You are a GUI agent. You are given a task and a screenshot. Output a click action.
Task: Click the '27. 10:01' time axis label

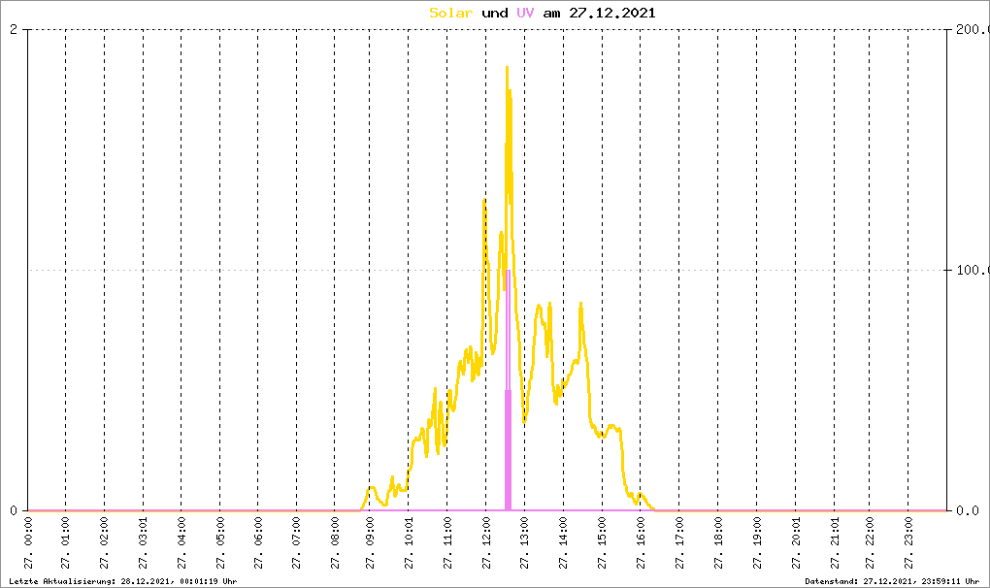click(409, 542)
